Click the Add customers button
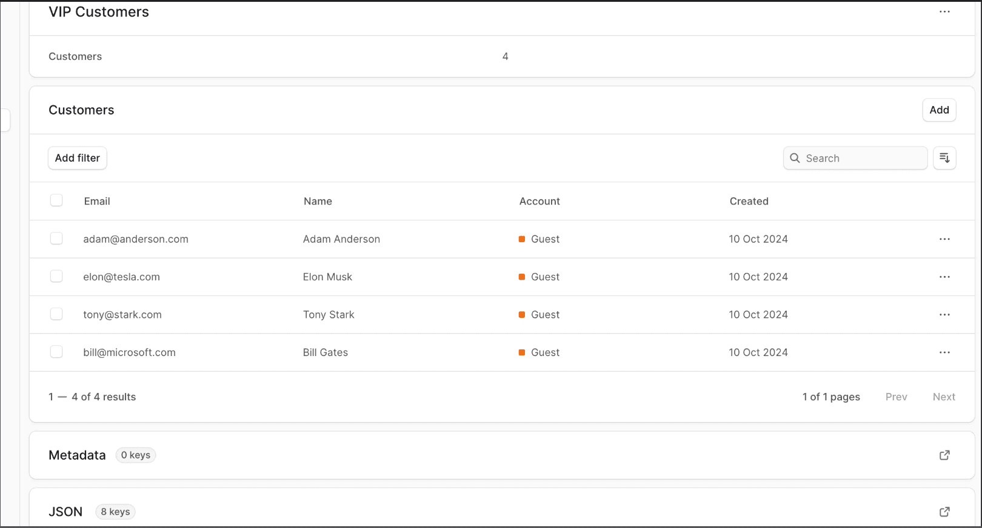Screen dimensions: 982x528 939,110
